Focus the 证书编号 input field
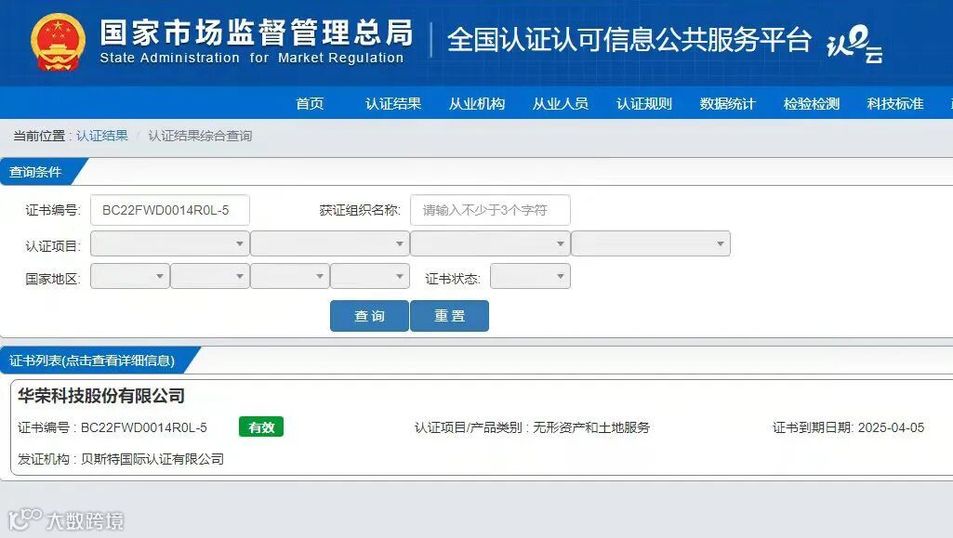This screenshot has width=953, height=538. (x=170, y=210)
